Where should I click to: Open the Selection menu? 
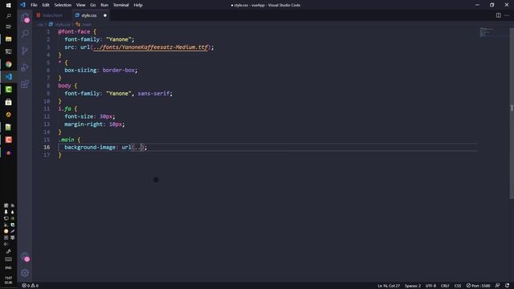tap(63, 5)
